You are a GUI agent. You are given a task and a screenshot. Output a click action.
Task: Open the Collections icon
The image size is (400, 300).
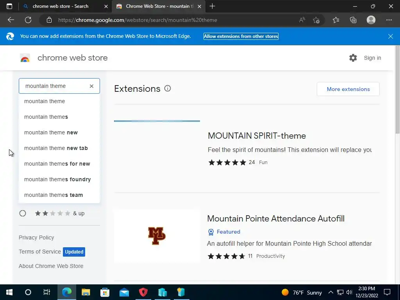point(353,20)
